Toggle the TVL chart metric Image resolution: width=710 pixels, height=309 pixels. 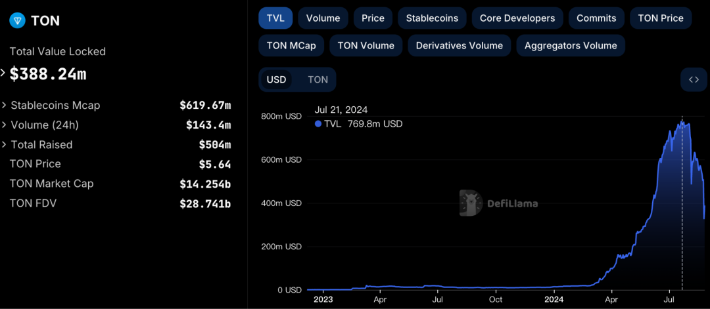275,18
